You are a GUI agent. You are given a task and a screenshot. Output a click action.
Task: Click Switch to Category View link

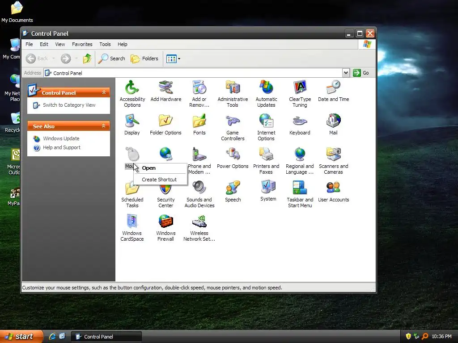(x=69, y=105)
